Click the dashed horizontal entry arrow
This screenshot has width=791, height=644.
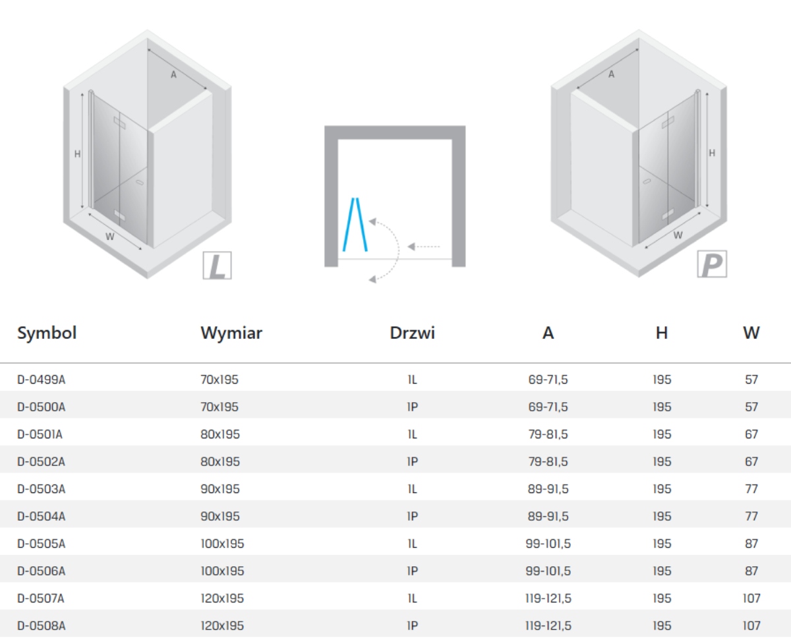(x=424, y=247)
